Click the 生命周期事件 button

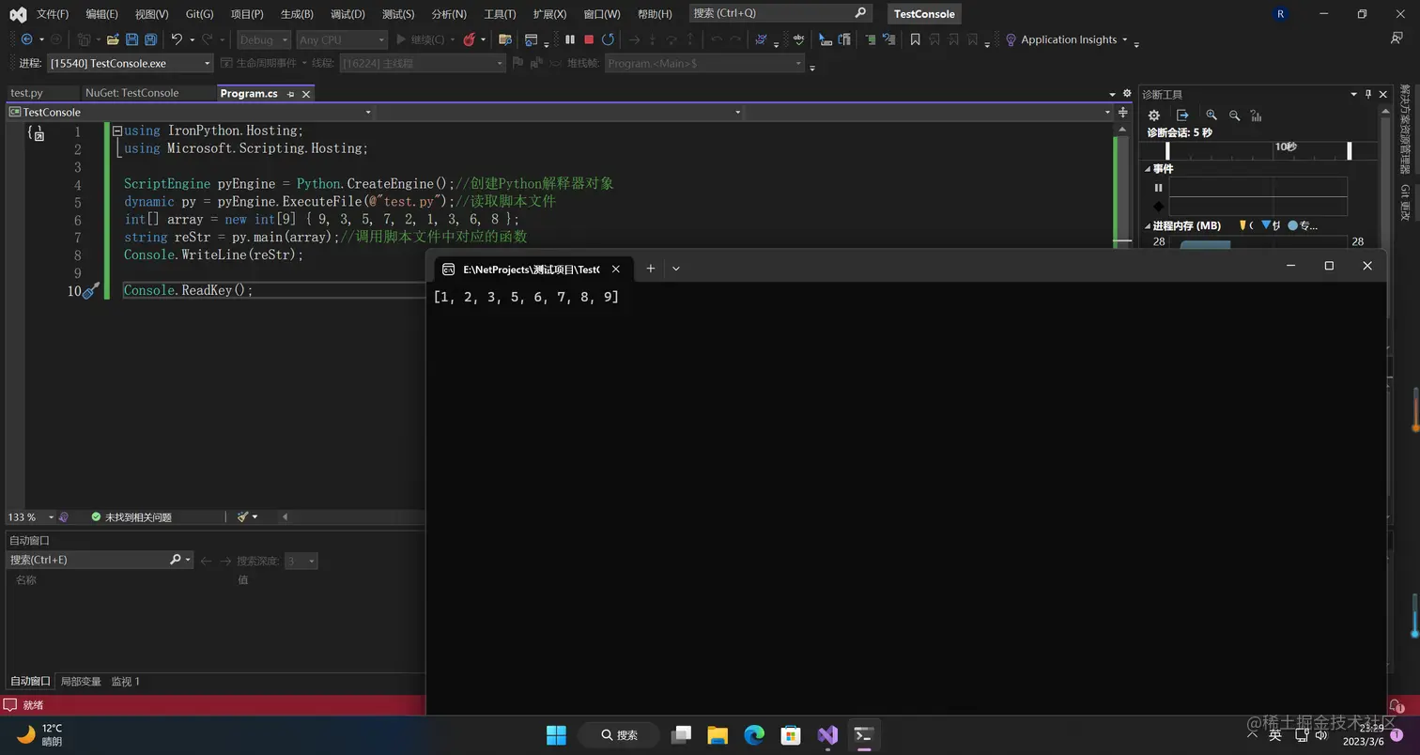coord(258,63)
